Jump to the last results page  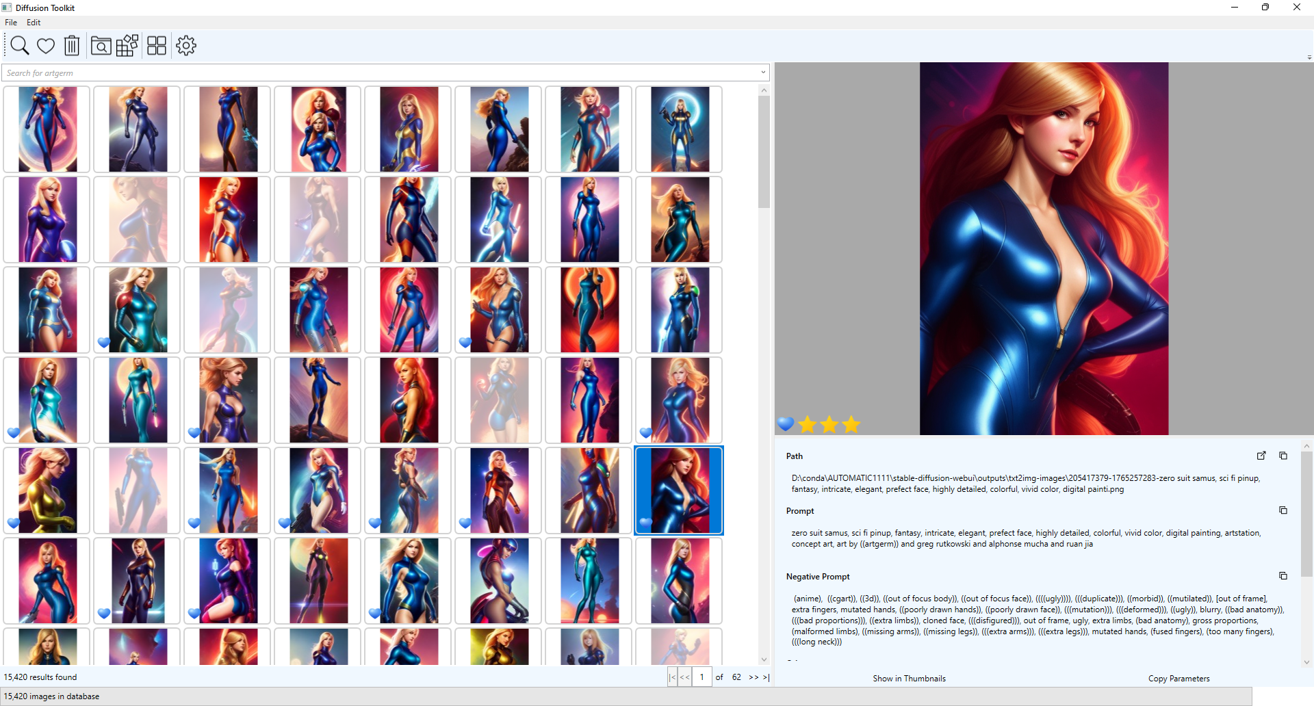(765, 677)
